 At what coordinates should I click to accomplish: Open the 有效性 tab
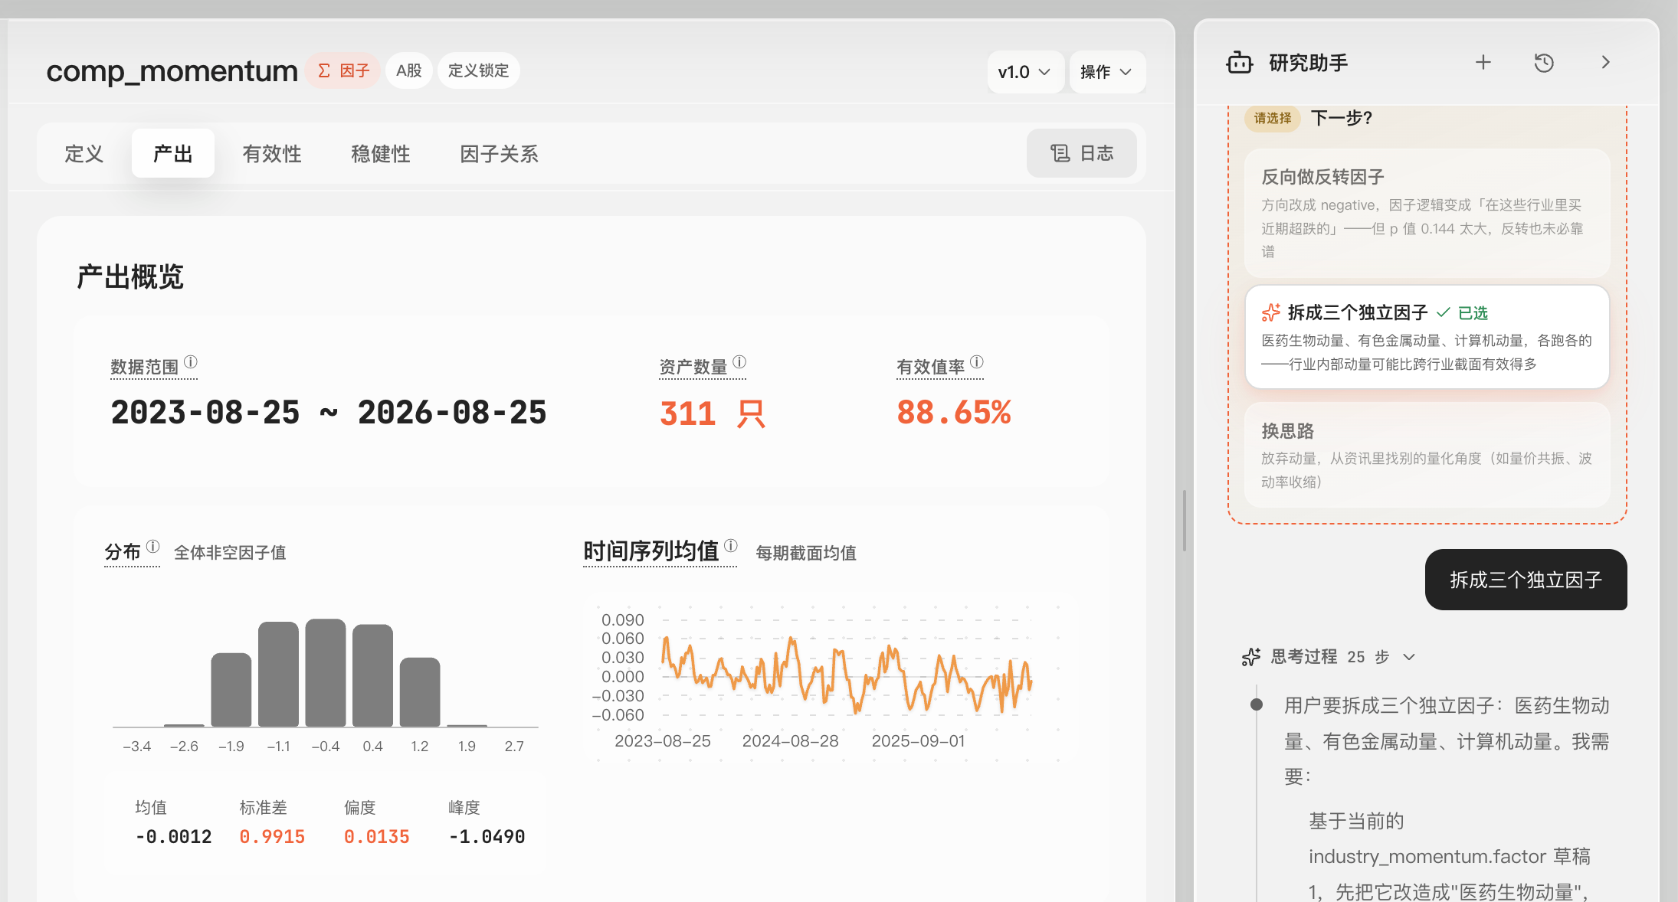272,154
